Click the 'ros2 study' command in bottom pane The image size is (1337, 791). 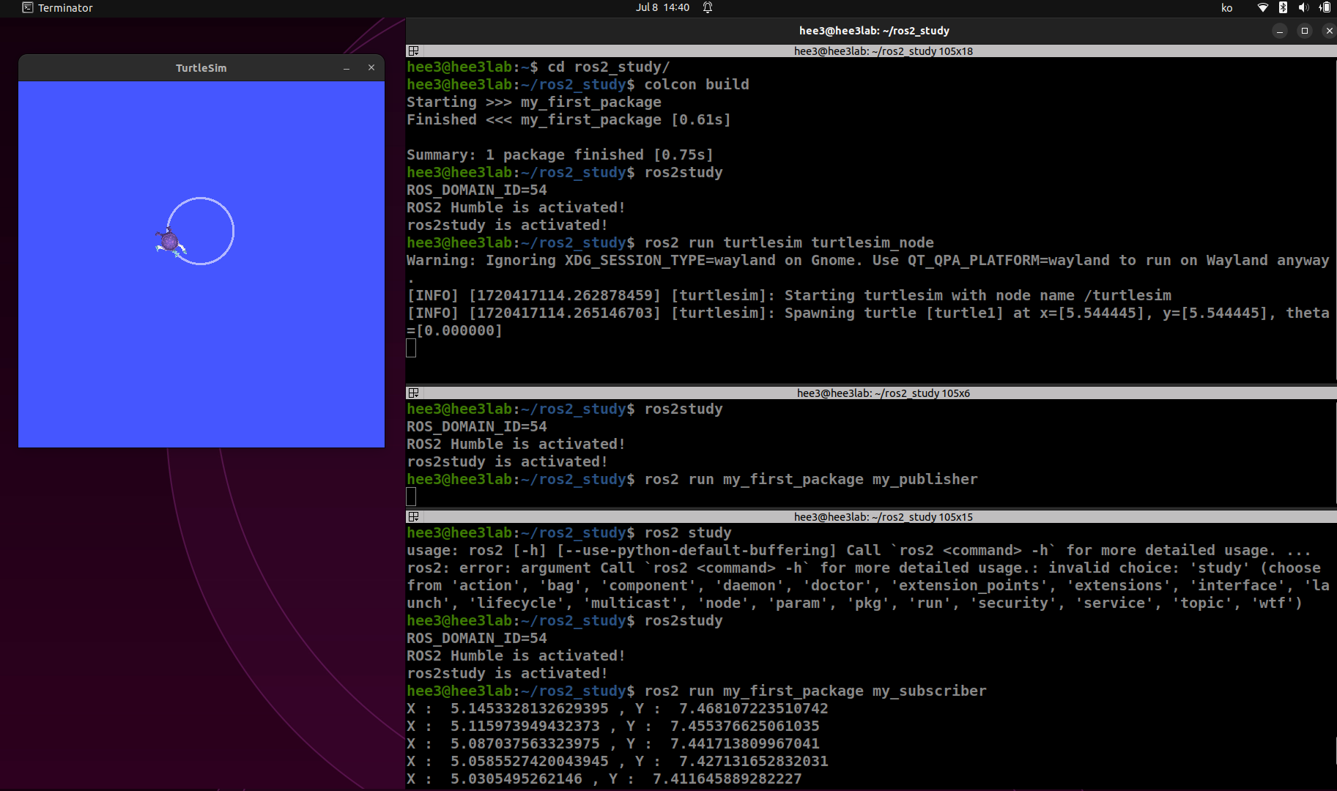tap(688, 533)
